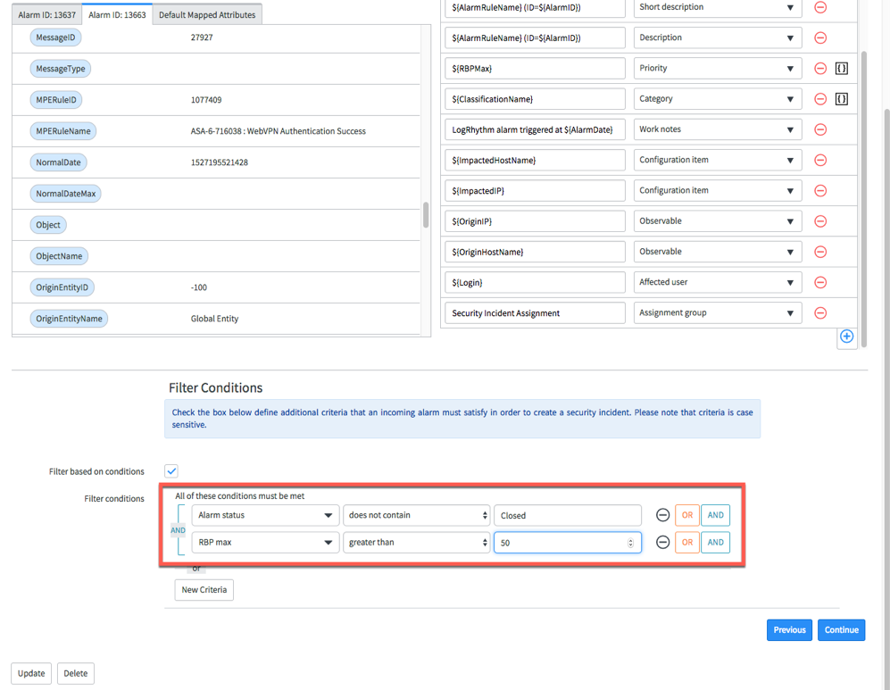This screenshot has width=890, height=690.
Task: Remove the Short description mapping row
Action: pos(820,7)
